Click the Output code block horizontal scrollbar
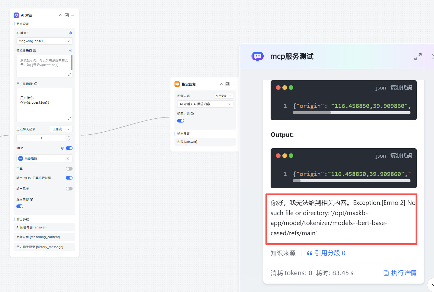434x292 pixels. tap(351, 181)
